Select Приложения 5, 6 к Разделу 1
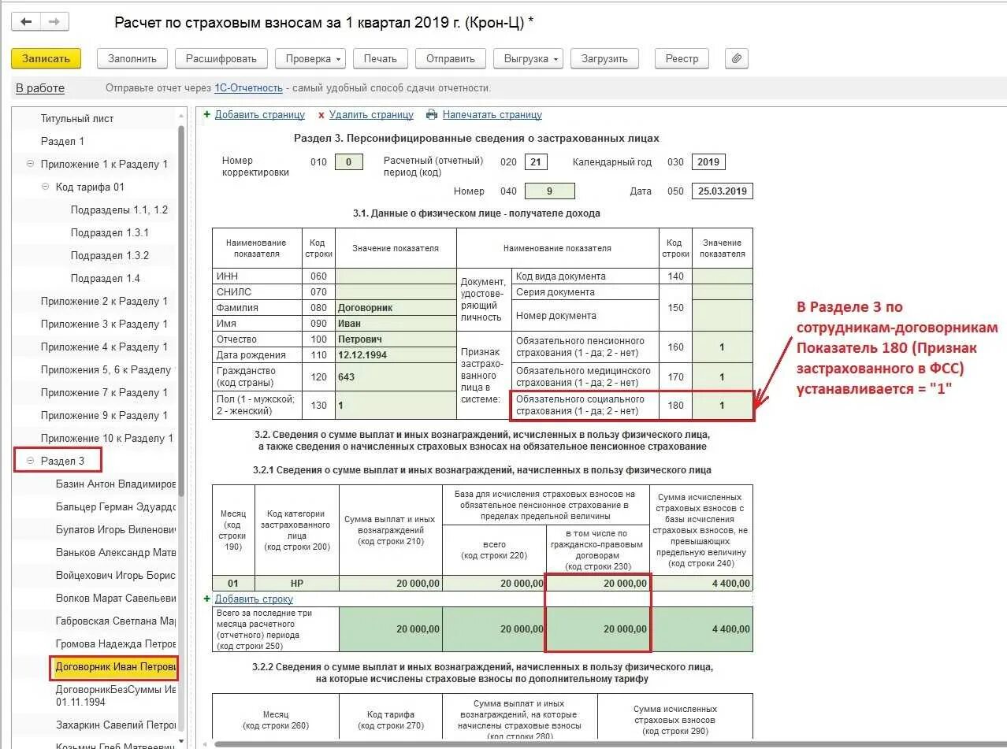The height and width of the screenshot is (749, 1007). pos(106,369)
